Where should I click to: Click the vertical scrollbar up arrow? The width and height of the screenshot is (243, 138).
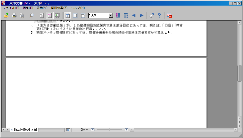(239, 23)
